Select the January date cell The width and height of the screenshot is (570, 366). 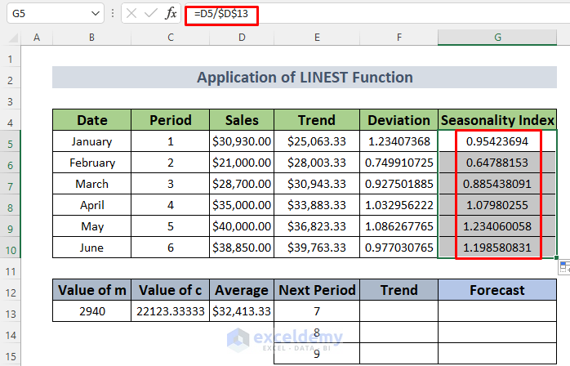click(x=91, y=141)
